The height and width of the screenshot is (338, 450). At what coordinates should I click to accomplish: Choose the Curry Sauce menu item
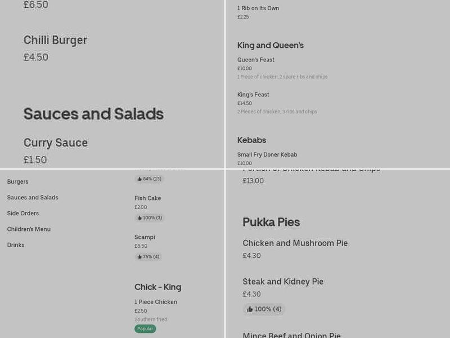coord(56,143)
